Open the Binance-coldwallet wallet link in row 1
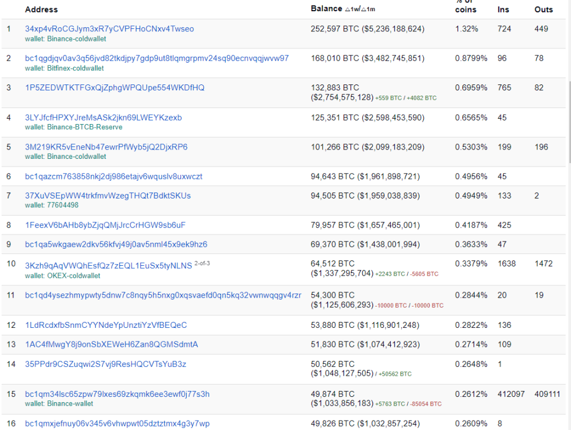 [x=76, y=39]
